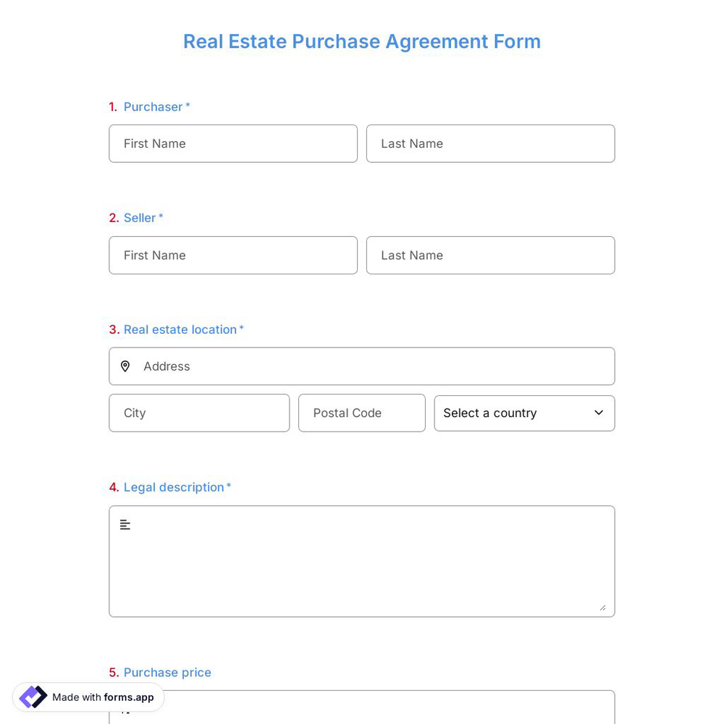Click the location pin icon in Address field

pos(125,366)
